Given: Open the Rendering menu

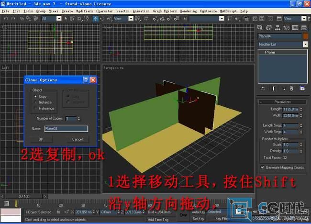Looking at the screenshot, I should point(189,11).
